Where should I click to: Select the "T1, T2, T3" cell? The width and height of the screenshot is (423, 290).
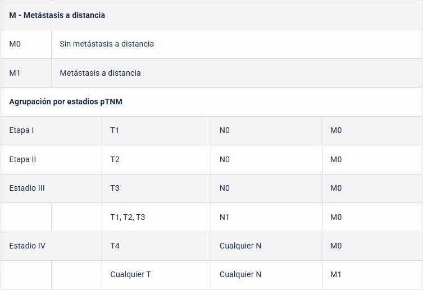click(x=128, y=217)
